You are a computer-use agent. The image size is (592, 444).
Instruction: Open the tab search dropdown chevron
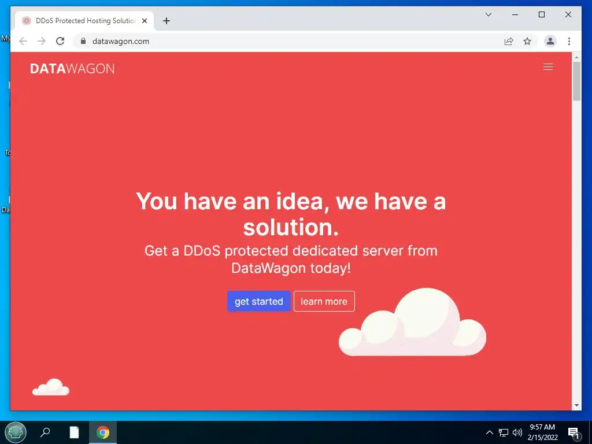[488, 14]
